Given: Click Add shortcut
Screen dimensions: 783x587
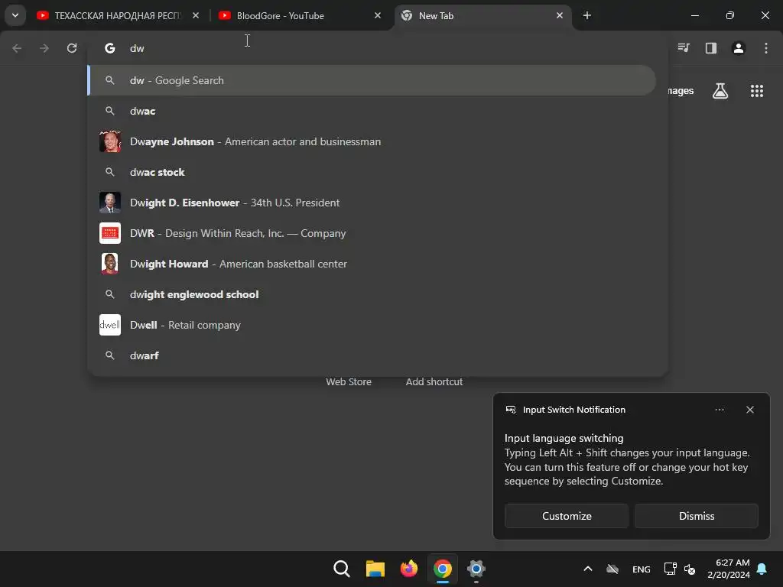Looking at the screenshot, I should tap(434, 382).
